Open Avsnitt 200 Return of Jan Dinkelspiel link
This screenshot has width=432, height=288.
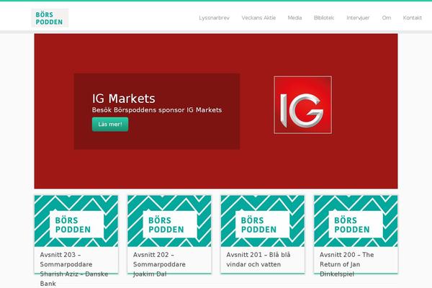pos(346,264)
